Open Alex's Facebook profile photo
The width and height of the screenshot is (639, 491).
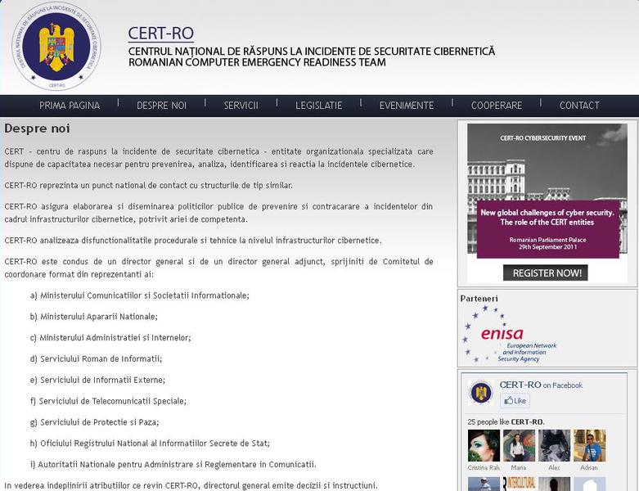554,445
